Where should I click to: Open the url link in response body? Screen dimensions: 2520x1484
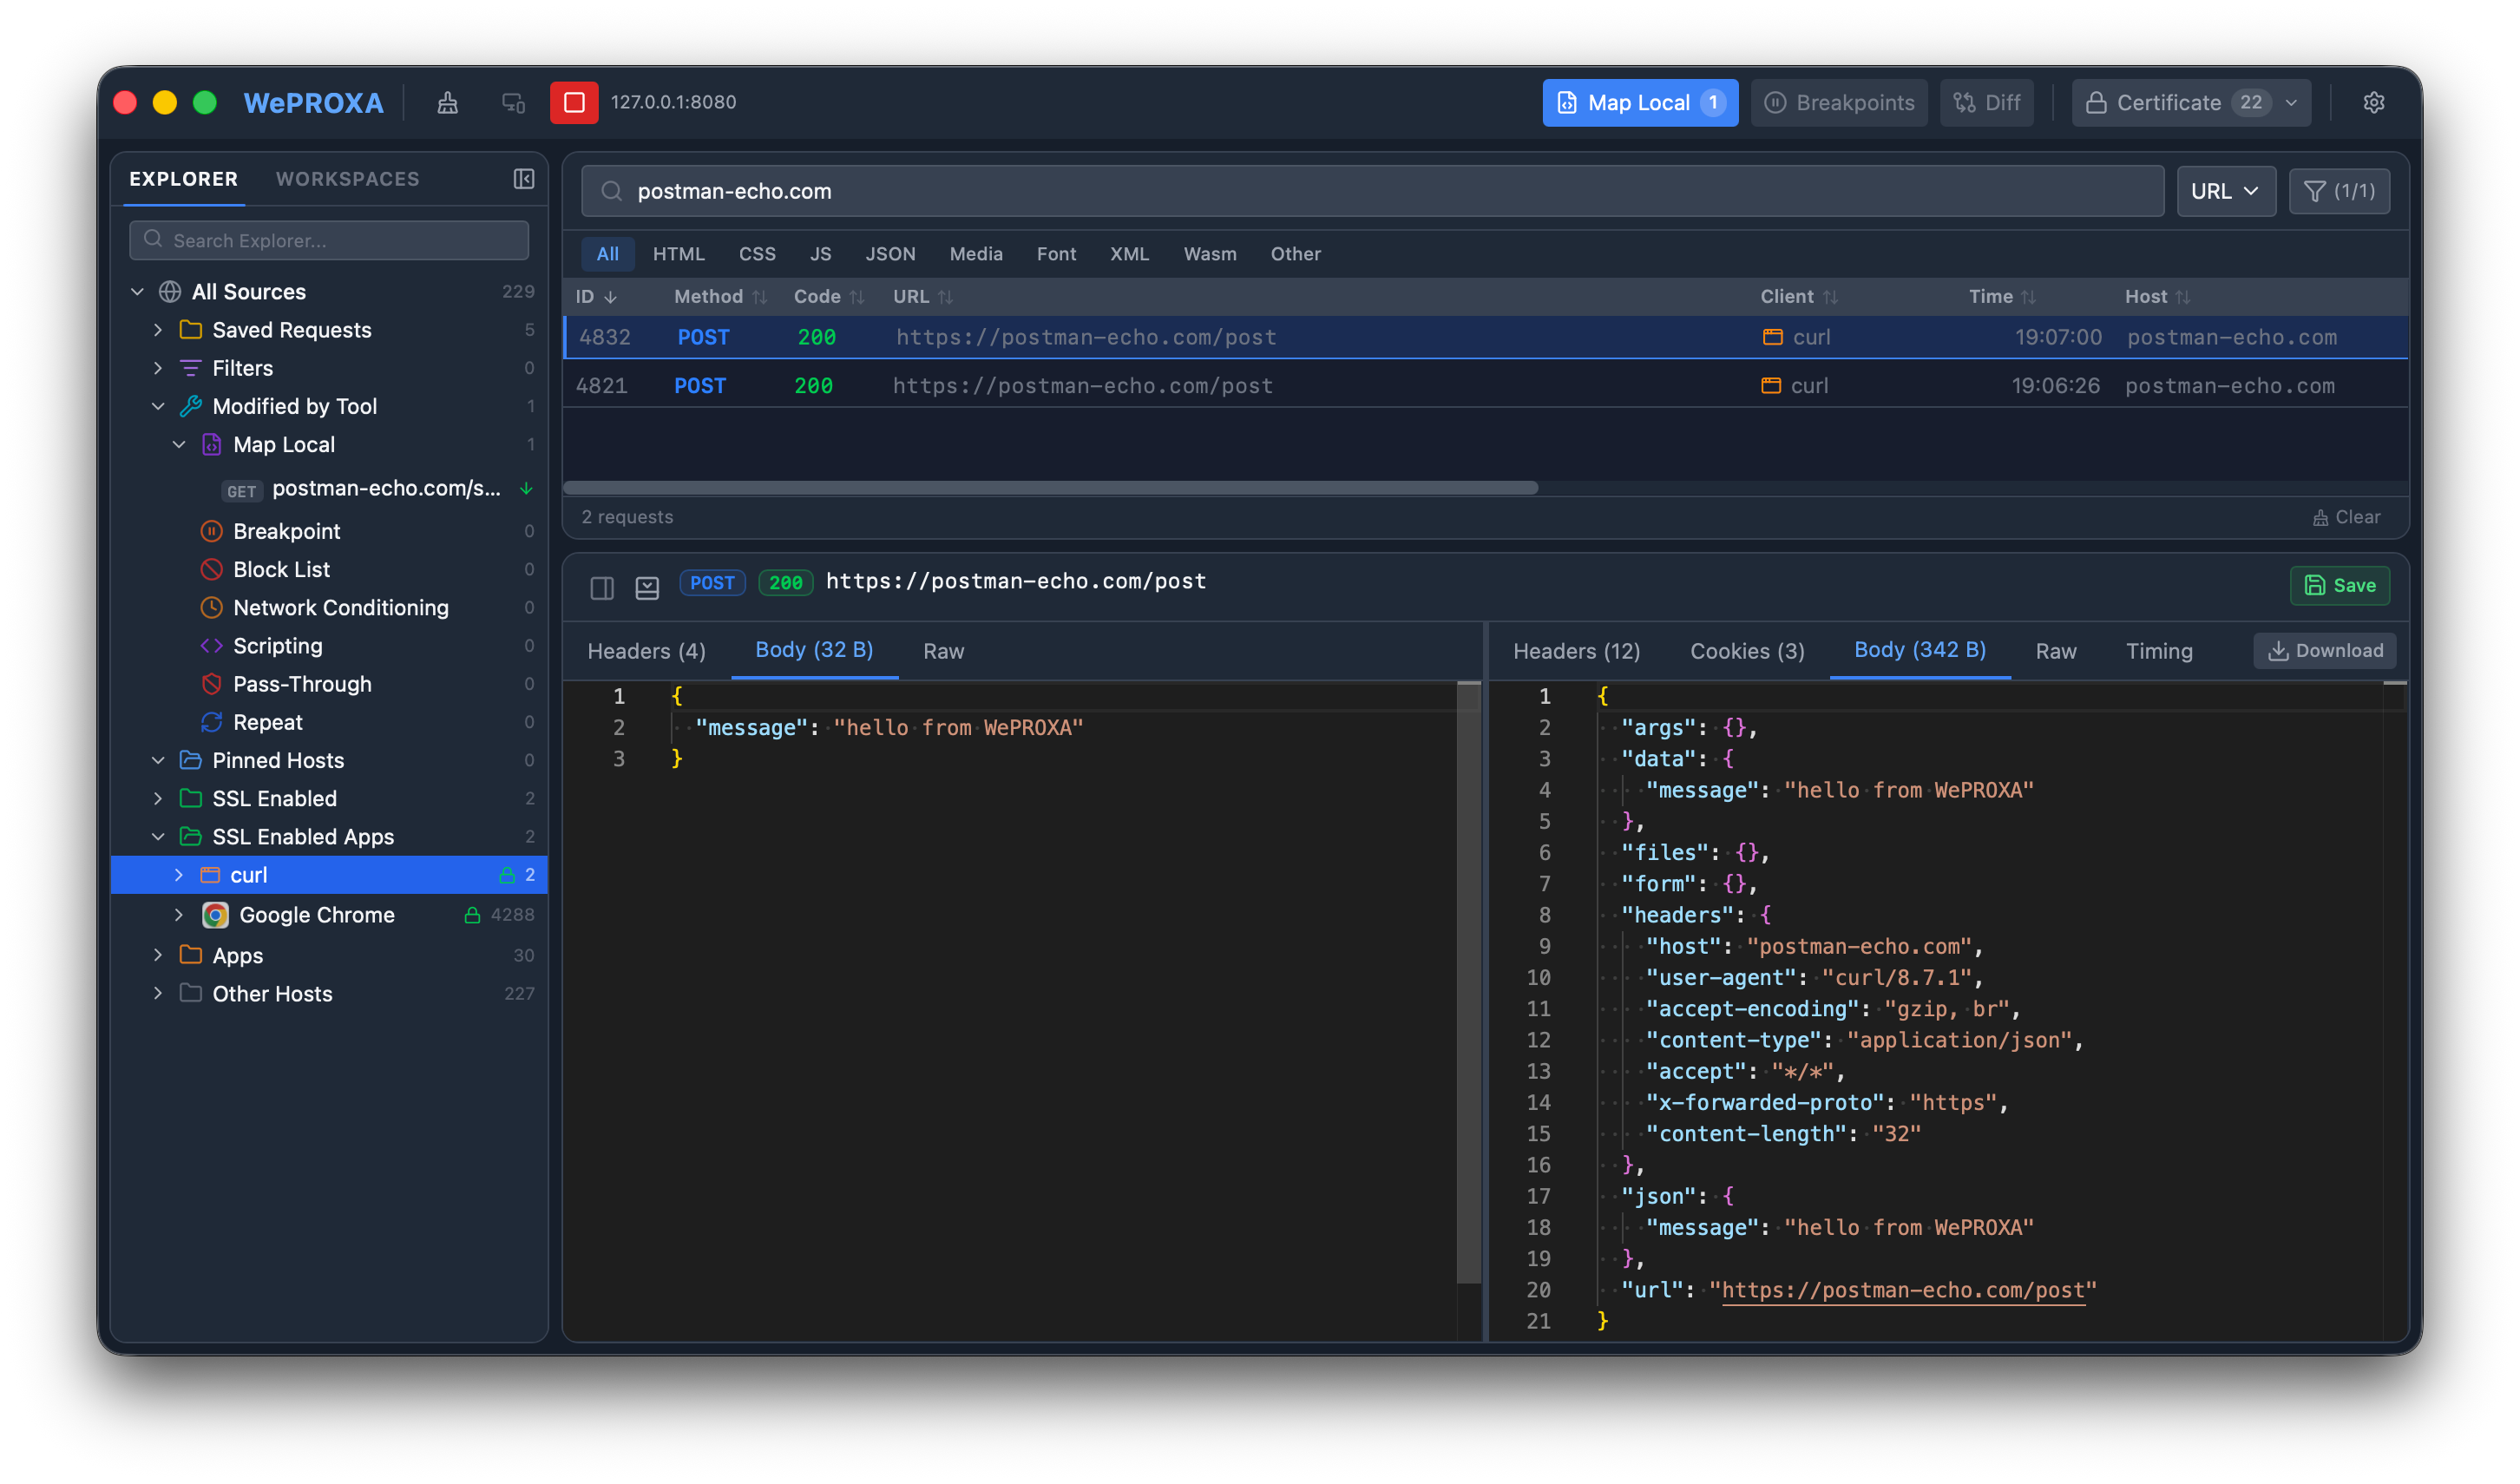click(1903, 1291)
